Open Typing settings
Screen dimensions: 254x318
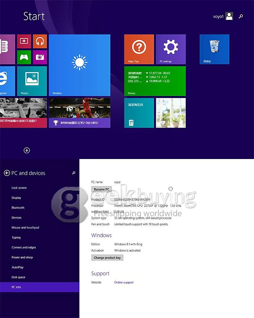coord(16,238)
